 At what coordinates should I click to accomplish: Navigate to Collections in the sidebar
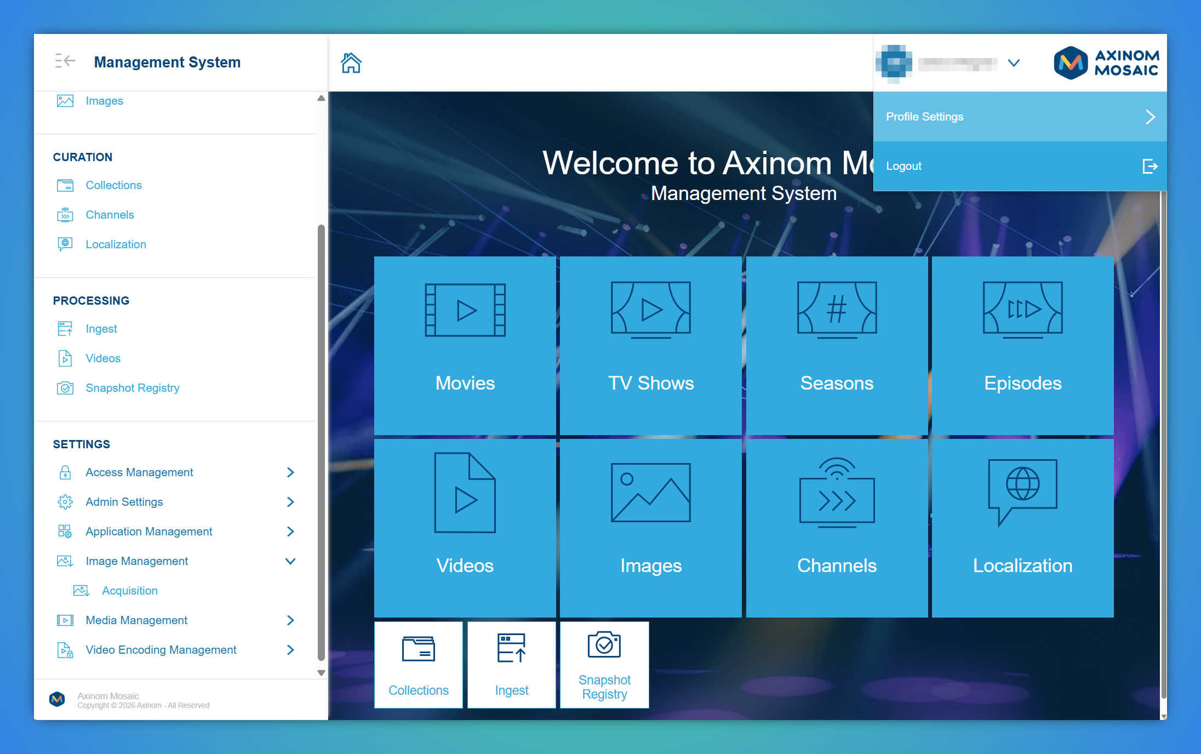[x=113, y=185]
